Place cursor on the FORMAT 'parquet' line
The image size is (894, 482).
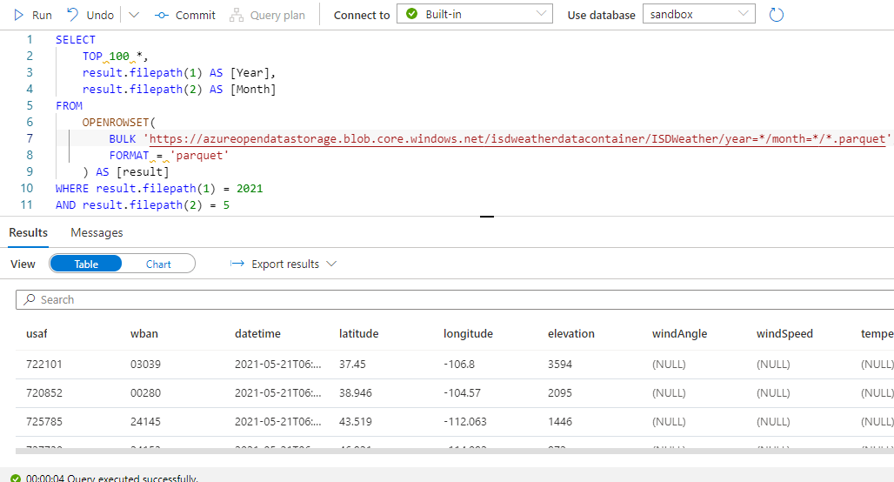pos(169,155)
